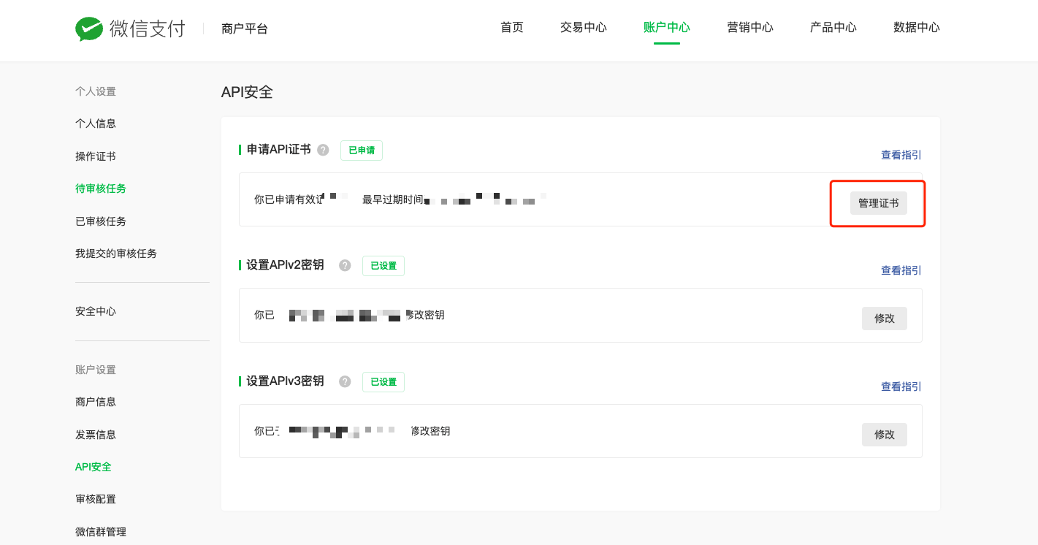Open 查看指引 link for APIv2 key
The image size is (1038, 545).
tap(901, 270)
